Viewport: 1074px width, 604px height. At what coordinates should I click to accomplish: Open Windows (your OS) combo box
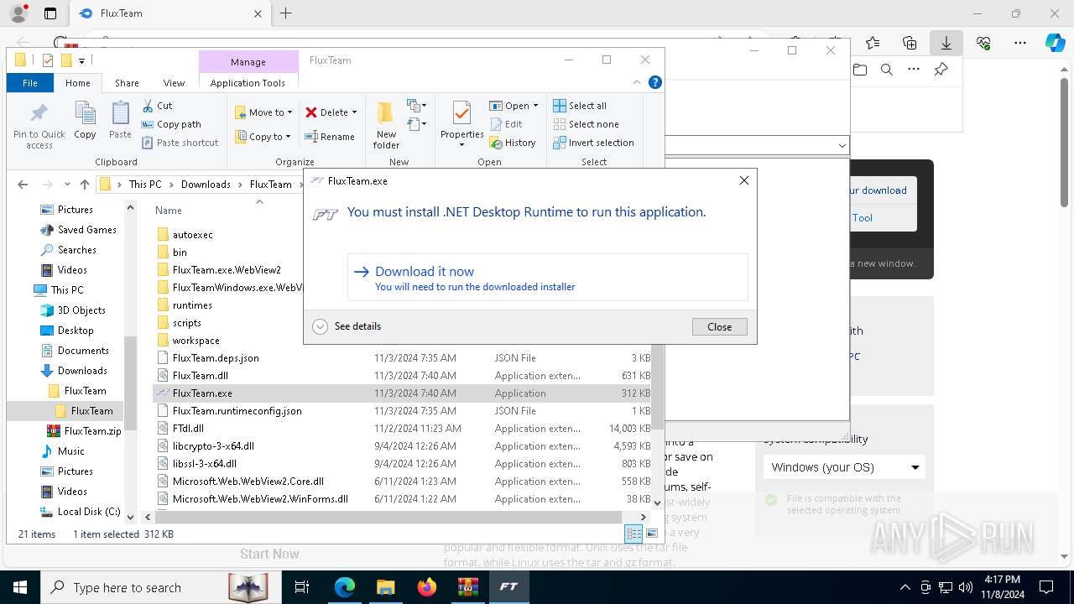tap(844, 467)
